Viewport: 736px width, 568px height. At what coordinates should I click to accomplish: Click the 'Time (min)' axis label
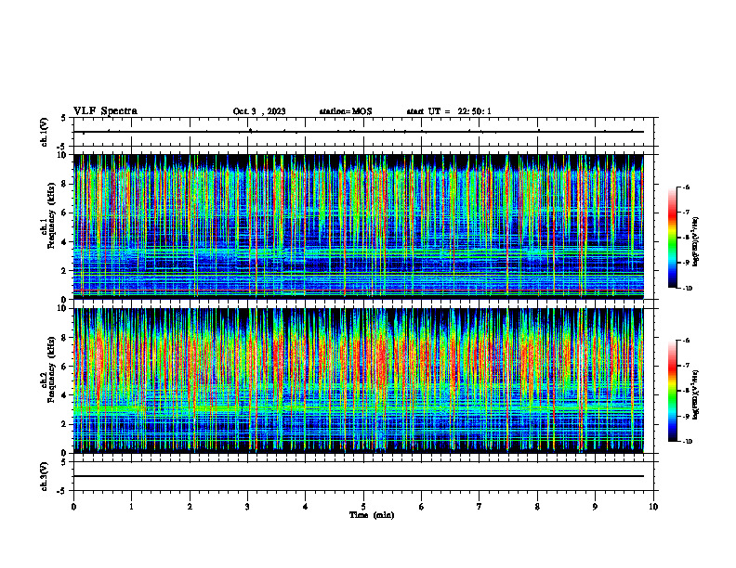[372, 515]
